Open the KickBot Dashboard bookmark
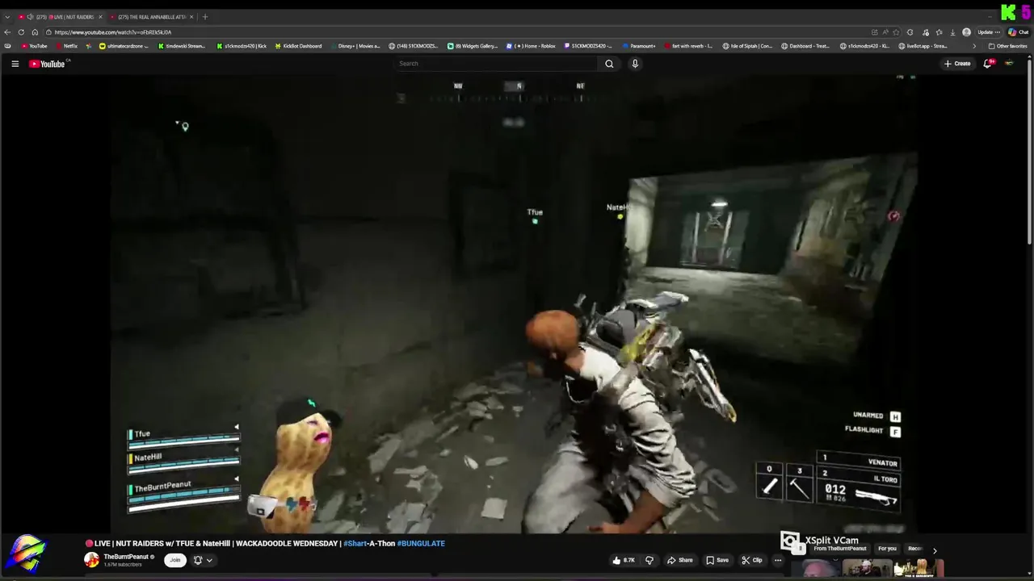This screenshot has width=1034, height=581. coord(298,46)
